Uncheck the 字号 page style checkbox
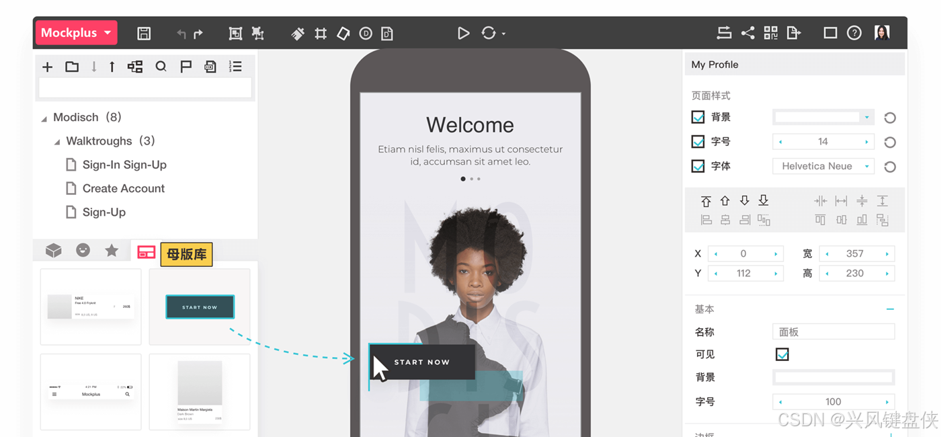The image size is (941, 437). coord(698,141)
